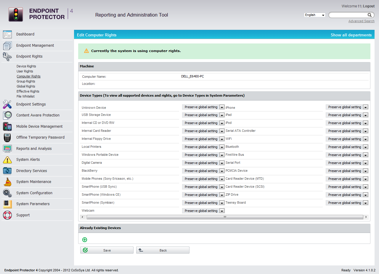Image resolution: width=379 pixels, height=274 pixels.
Task: Click the System Maintenance broom icon
Action: click(7, 182)
